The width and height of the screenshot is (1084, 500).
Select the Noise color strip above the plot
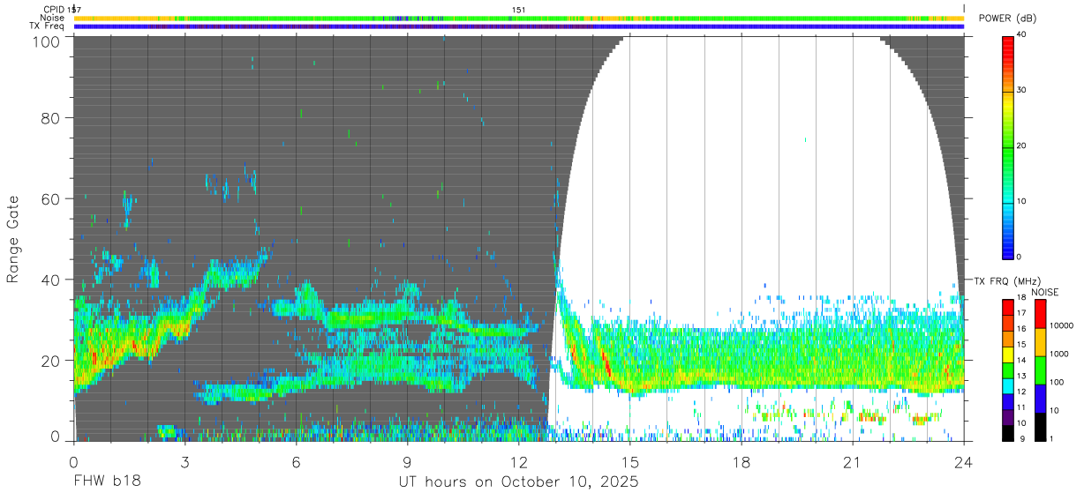click(518, 18)
